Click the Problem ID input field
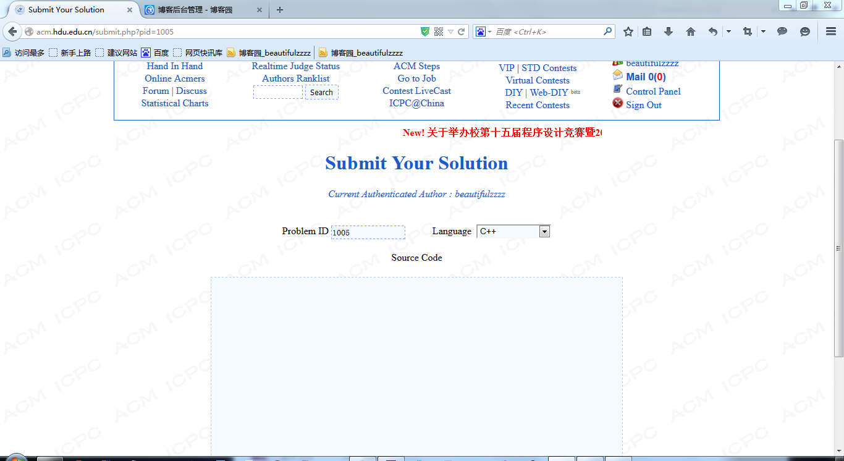 (x=368, y=232)
